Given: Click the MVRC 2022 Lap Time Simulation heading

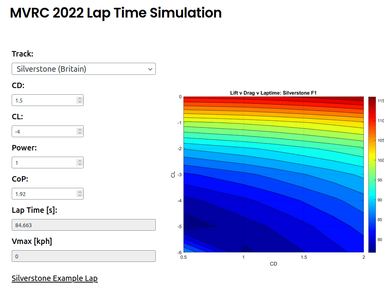Looking at the screenshot, I should click(115, 13).
